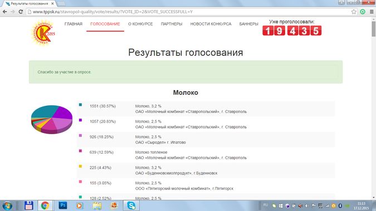The image size is (376, 211).
Task: Open Skype from the taskbar
Action: click(x=131, y=205)
